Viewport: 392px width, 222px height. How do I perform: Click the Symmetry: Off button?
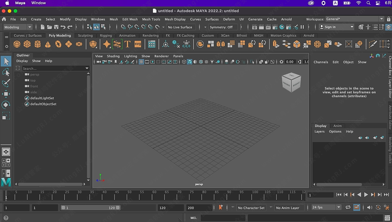click(221, 27)
